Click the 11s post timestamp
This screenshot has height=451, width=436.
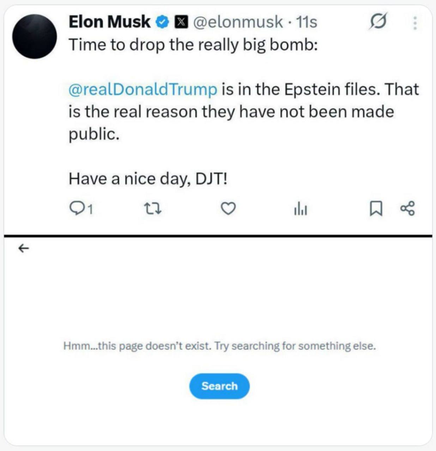pos(306,22)
